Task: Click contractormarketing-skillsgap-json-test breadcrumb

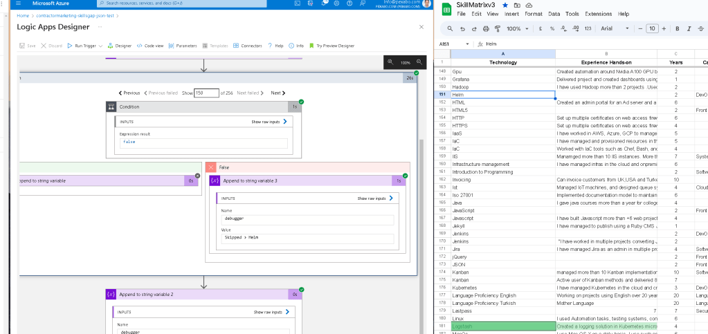Action: coord(75,16)
